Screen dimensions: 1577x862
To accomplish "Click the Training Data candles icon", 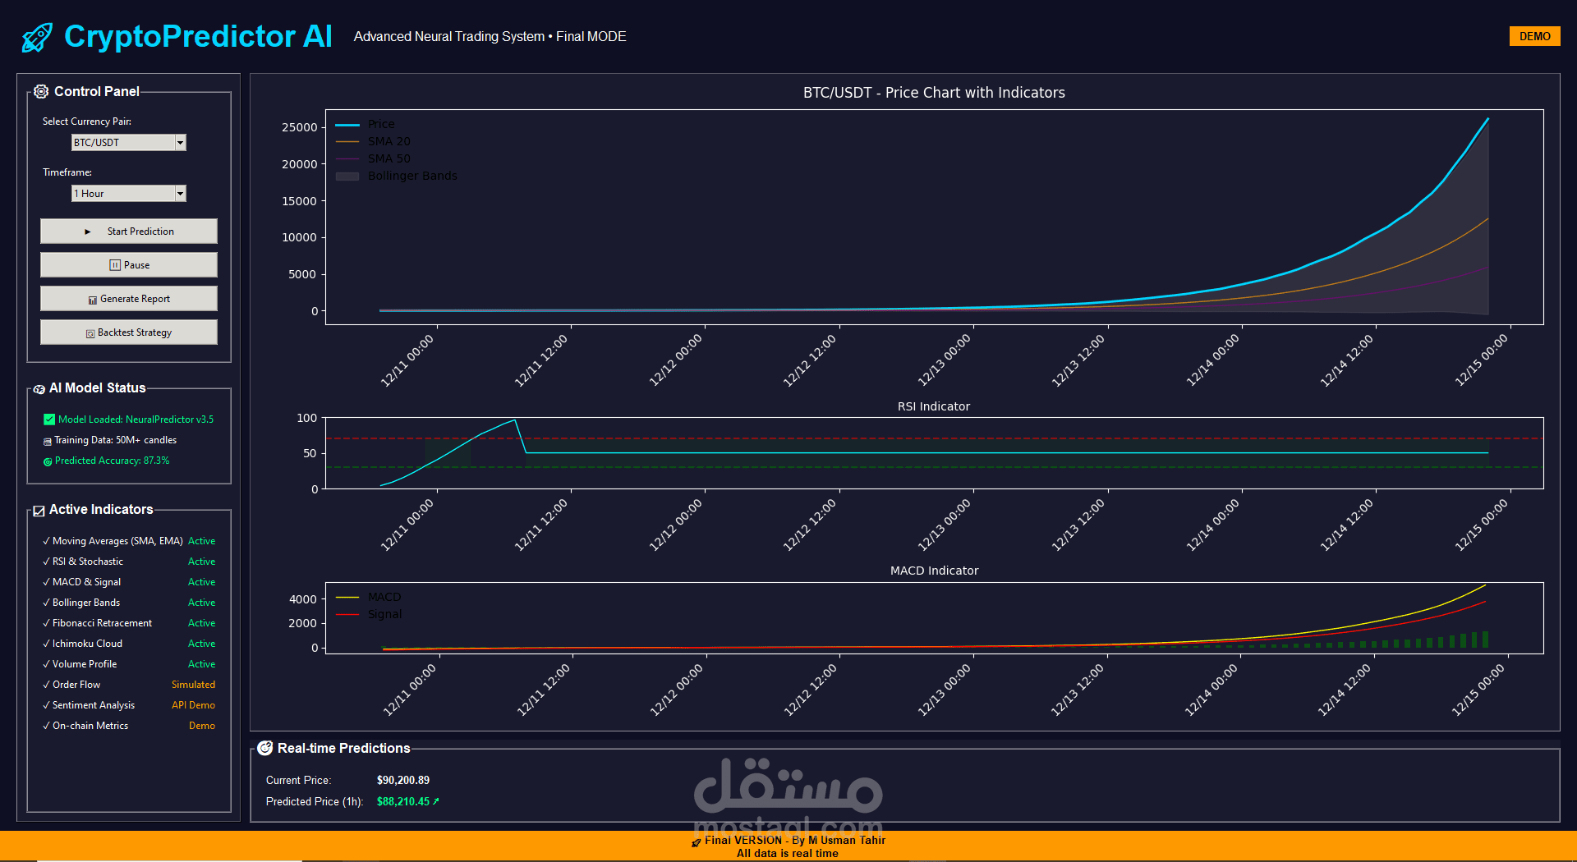I will (x=47, y=440).
